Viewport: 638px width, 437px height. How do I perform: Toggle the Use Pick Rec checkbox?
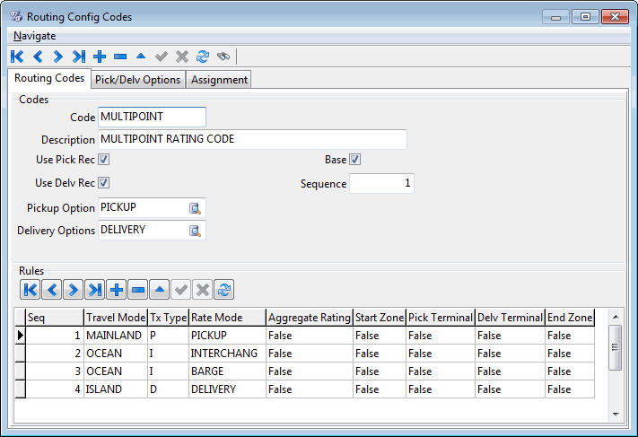pyautogui.click(x=104, y=160)
